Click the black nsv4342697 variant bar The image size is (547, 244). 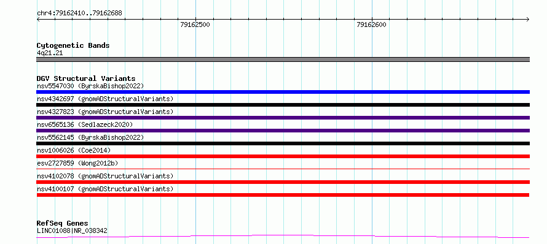[283, 105]
